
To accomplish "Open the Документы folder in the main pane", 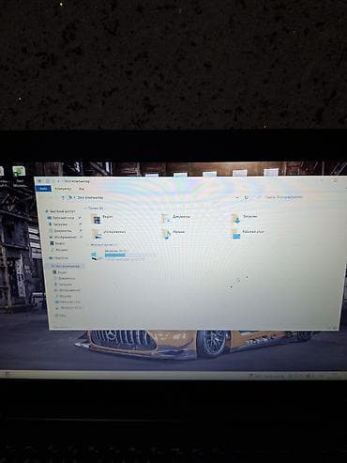I will [175, 218].
